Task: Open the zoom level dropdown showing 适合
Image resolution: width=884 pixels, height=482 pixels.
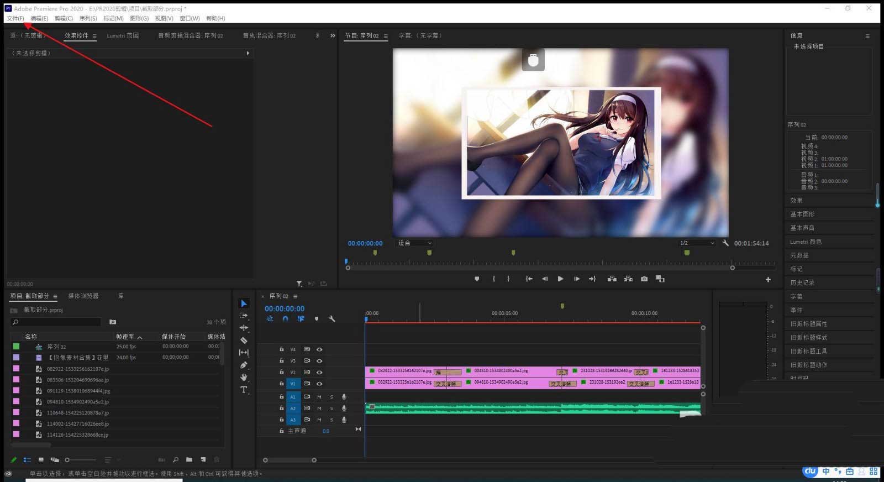Action: 415,243
